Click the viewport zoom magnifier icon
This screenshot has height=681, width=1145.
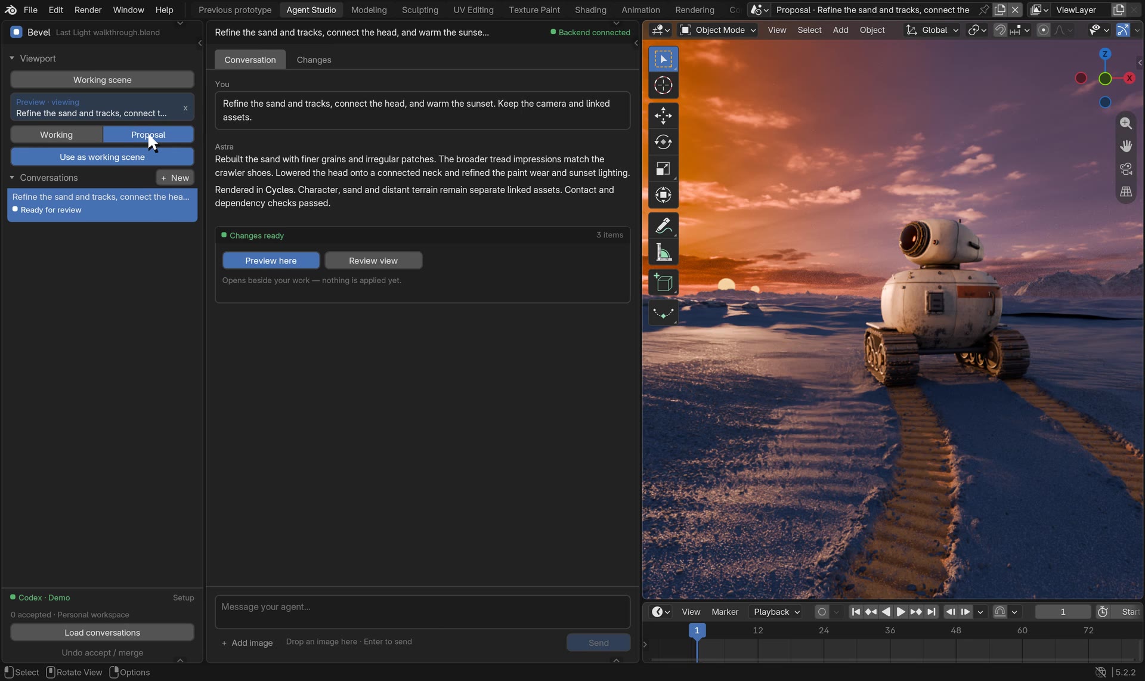[1126, 123]
